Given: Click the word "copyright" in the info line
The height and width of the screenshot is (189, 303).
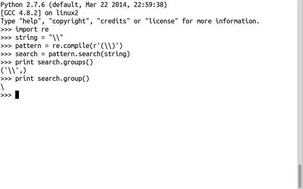Looking at the screenshot, I should tap(69, 21).
